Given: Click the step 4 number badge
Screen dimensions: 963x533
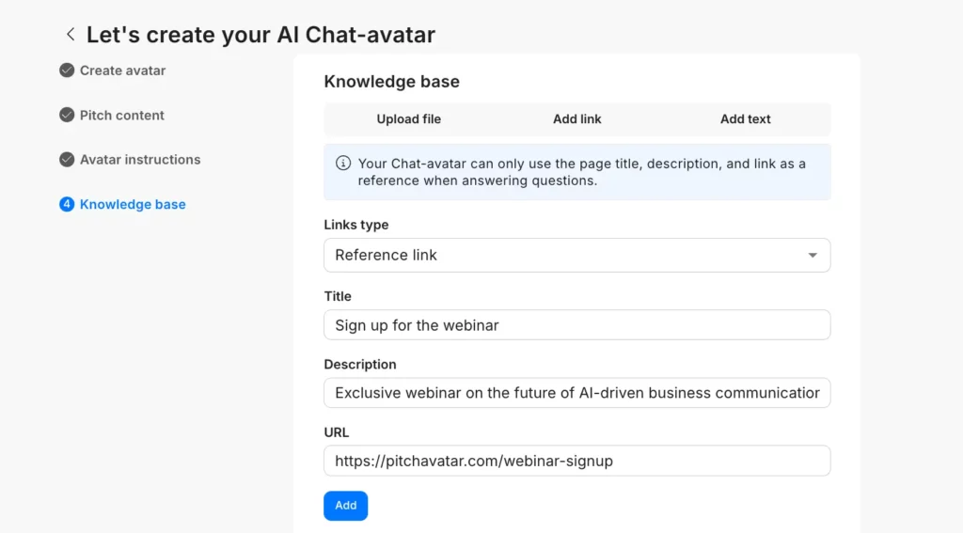Looking at the screenshot, I should click(x=67, y=204).
